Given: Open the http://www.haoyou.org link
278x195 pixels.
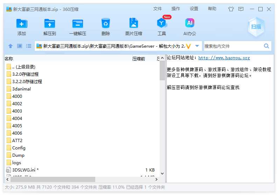Looking at the screenshot, I should pos(224,58).
